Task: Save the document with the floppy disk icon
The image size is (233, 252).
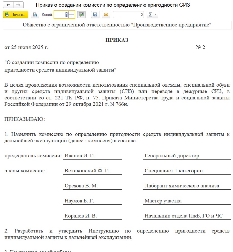Action: [x=95, y=15]
